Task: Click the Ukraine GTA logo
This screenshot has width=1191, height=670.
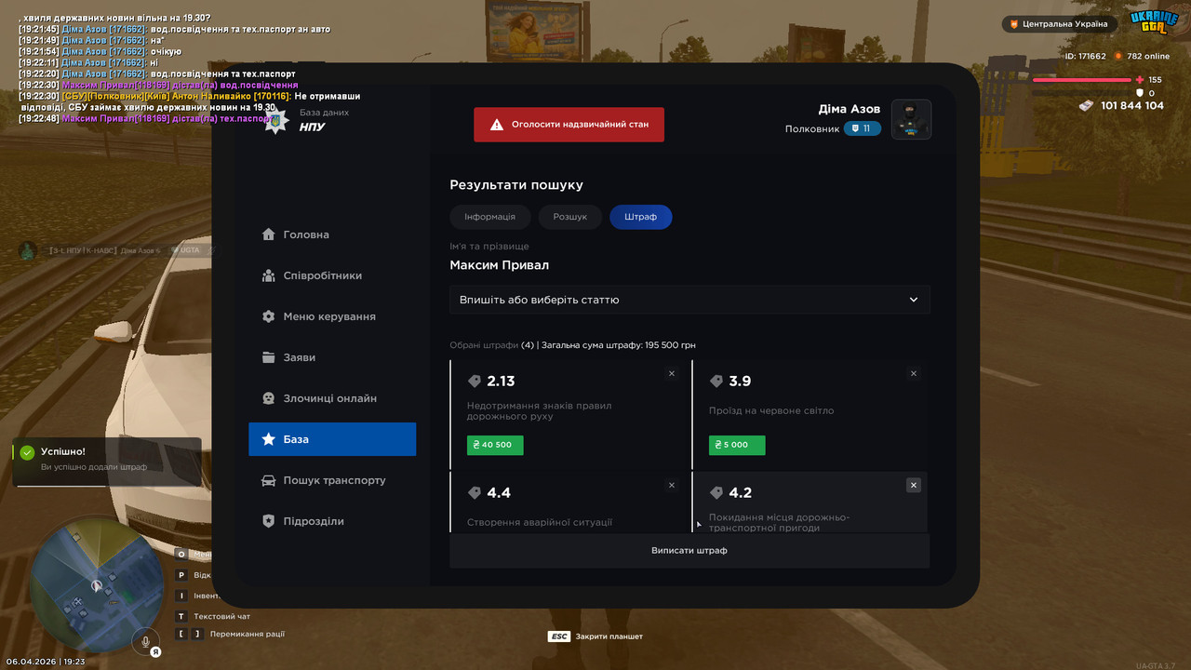Action: point(1155,22)
